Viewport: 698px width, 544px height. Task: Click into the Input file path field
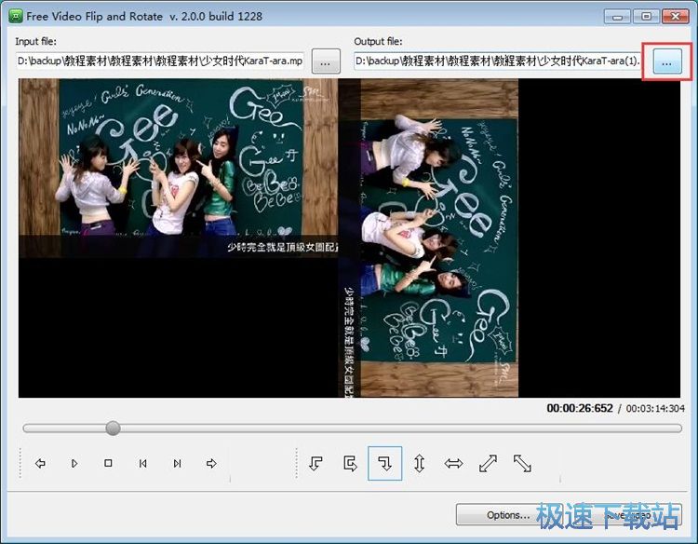(160, 61)
